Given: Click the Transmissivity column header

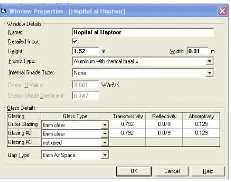Looking at the screenshot, I should point(127,116).
